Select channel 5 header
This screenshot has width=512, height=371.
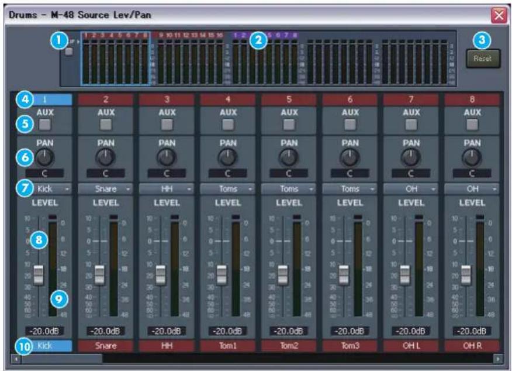pos(289,99)
